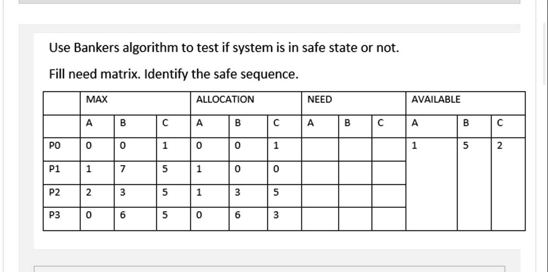Image resolution: width=548 pixels, height=272 pixels.
Task: Click the MAX header cell
Action: 135,103
